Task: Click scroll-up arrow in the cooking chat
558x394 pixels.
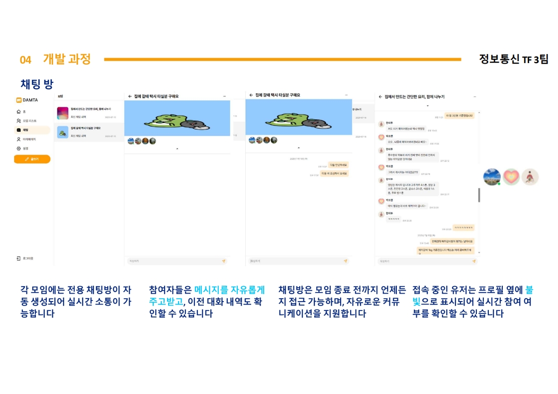Action: point(479,113)
